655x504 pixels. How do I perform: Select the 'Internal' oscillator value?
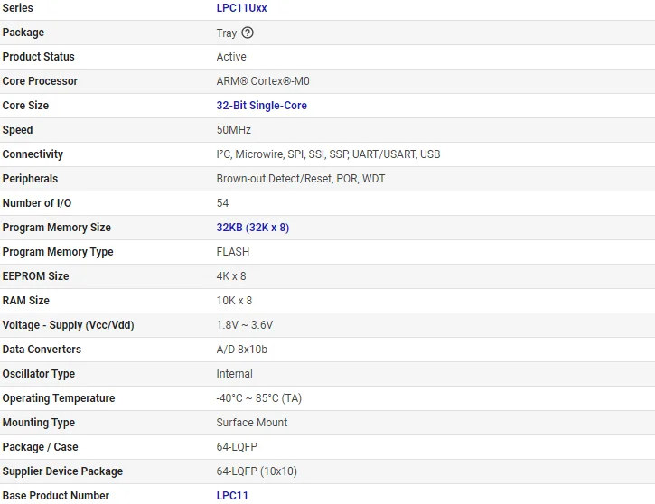point(234,374)
